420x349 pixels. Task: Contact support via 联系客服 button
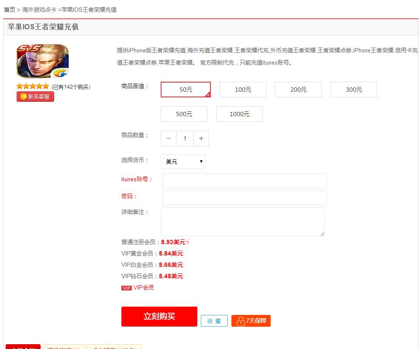tap(35, 97)
